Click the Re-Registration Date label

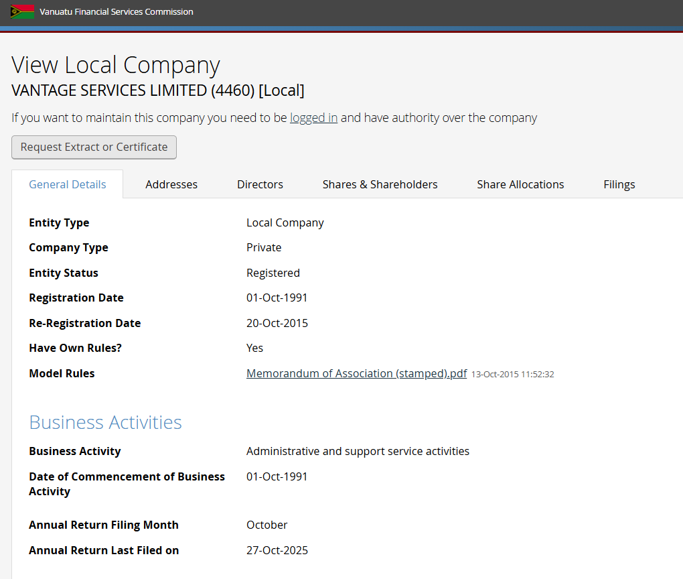coord(85,323)
